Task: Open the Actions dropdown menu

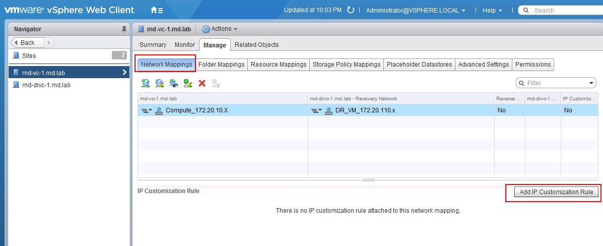Action: pyautogui.click(x=219, y=29)
